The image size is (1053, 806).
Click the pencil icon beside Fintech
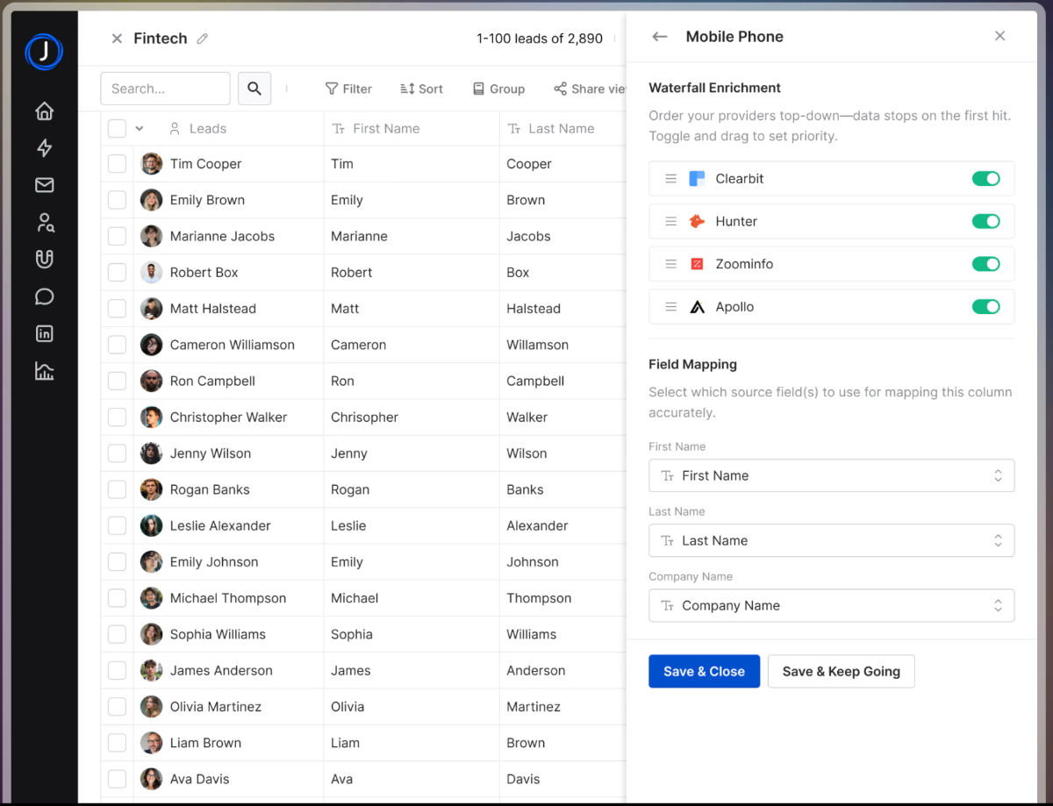(203, 39)
